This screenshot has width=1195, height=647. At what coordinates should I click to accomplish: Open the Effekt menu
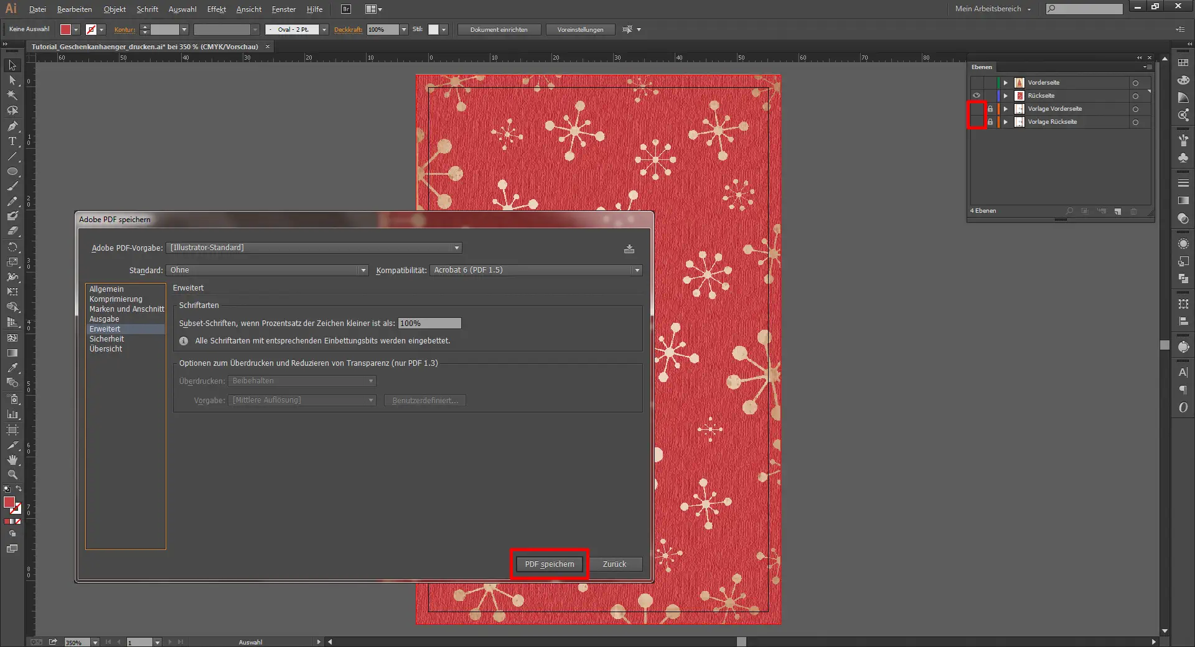tap(216, 9)
